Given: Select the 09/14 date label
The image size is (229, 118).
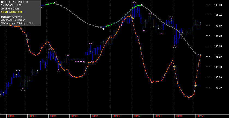Looking at the screenshot, I should click(x=74, y=116).
